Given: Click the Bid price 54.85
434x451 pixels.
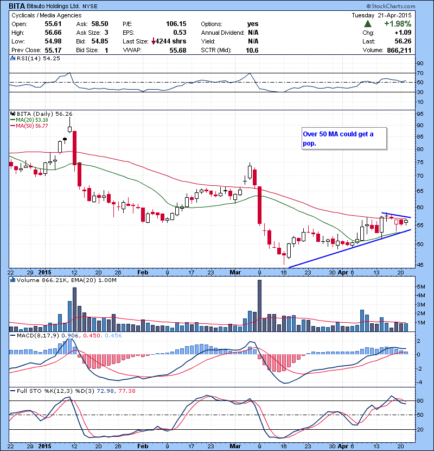Looking at the screenshot, I should coord(100,41).
